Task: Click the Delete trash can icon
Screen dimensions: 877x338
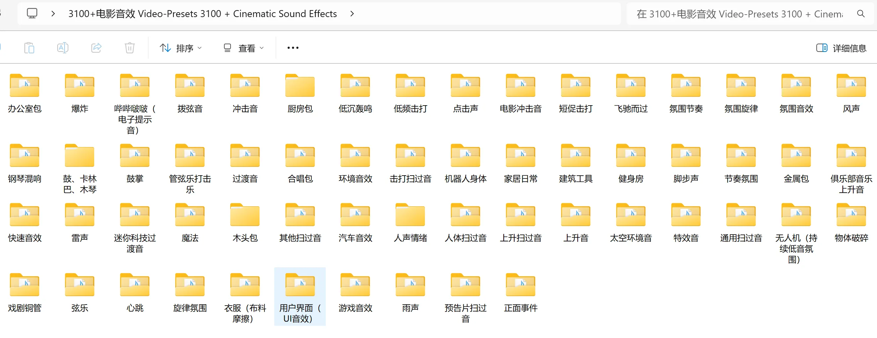Action: click(130, 48)
